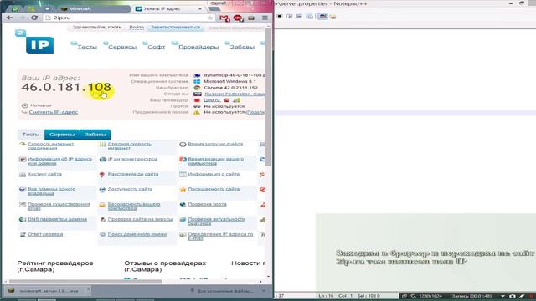
Task: Click the browser page vertical scrollbar
Action: (x=268, y=97)
